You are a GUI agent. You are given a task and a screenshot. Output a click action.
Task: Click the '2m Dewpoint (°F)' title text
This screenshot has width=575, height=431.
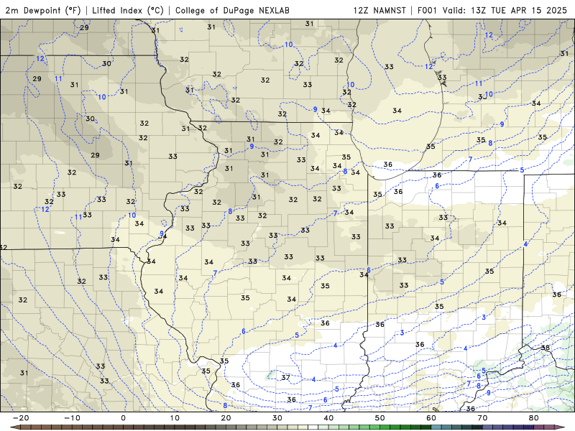pos(43,10)
